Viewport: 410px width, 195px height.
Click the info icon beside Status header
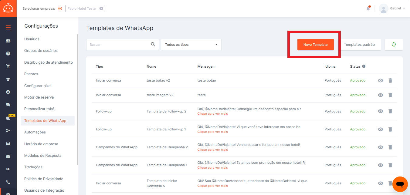click(364, 66)
